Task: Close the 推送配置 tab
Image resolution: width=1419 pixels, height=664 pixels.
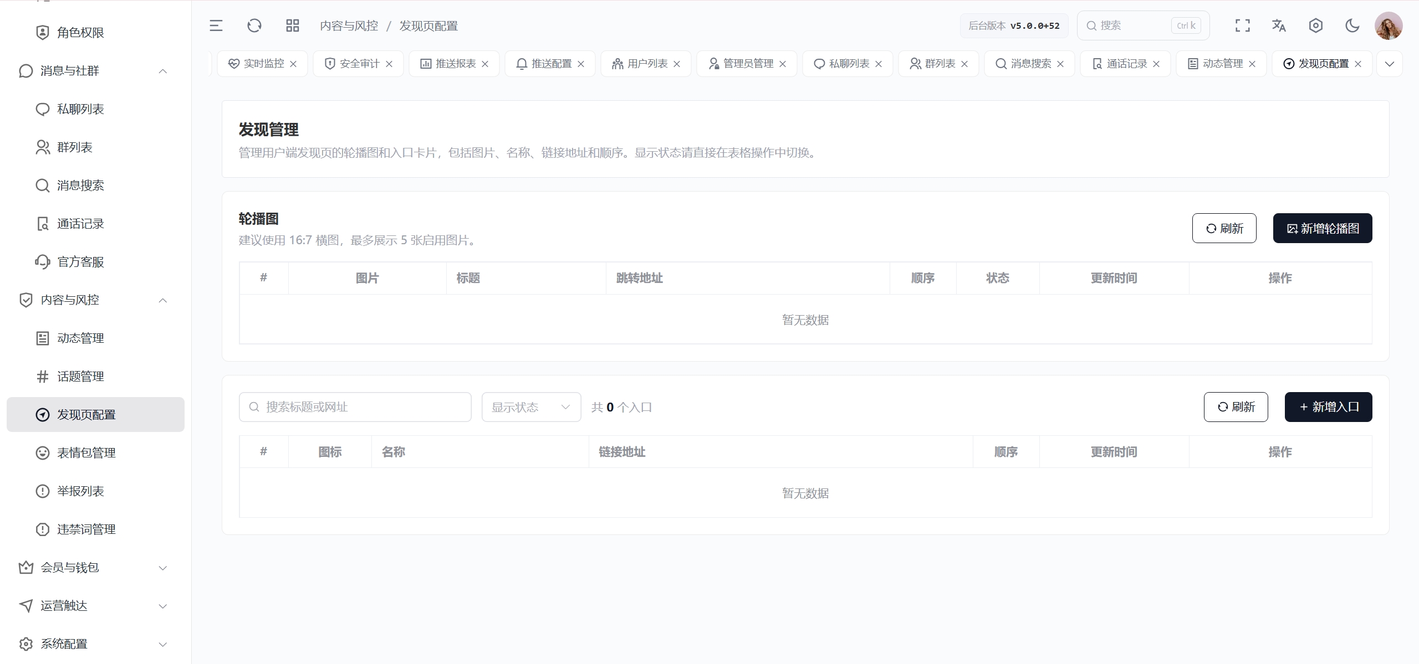Action: (581, 64)
